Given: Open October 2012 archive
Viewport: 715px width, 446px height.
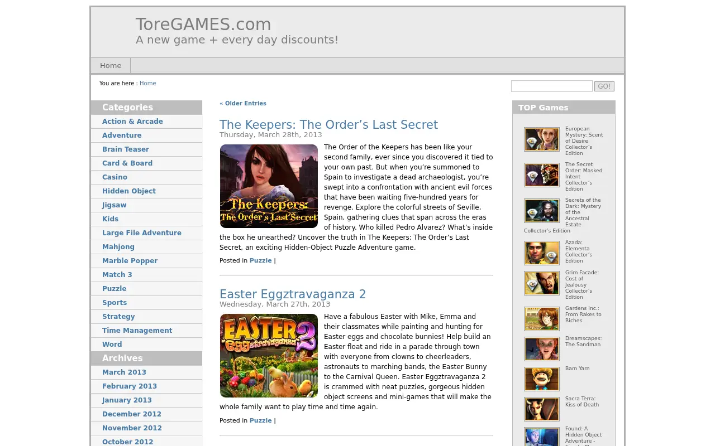Looking at the screenshot, I should coord(146,442).
